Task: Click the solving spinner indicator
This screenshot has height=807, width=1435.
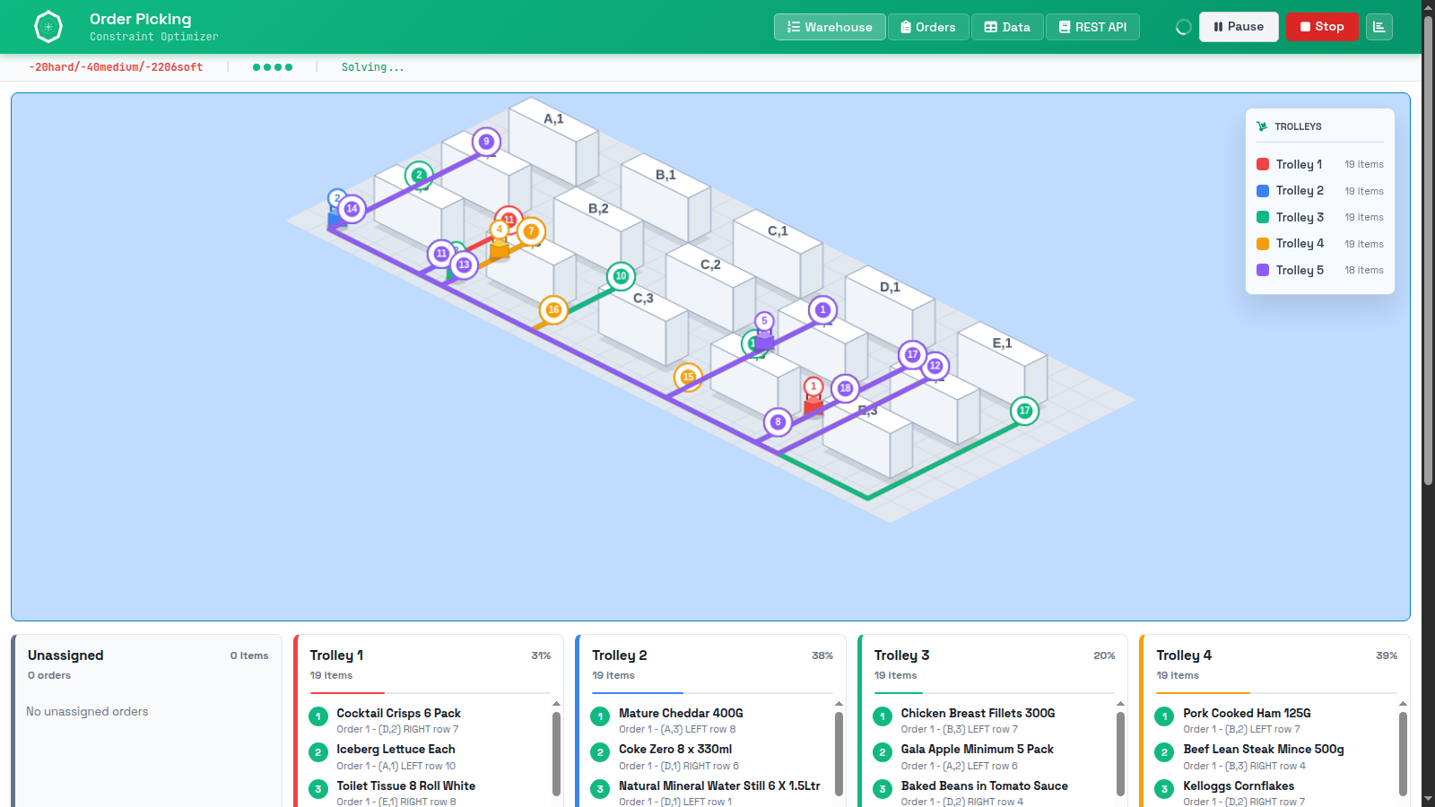Action: 1183,27
